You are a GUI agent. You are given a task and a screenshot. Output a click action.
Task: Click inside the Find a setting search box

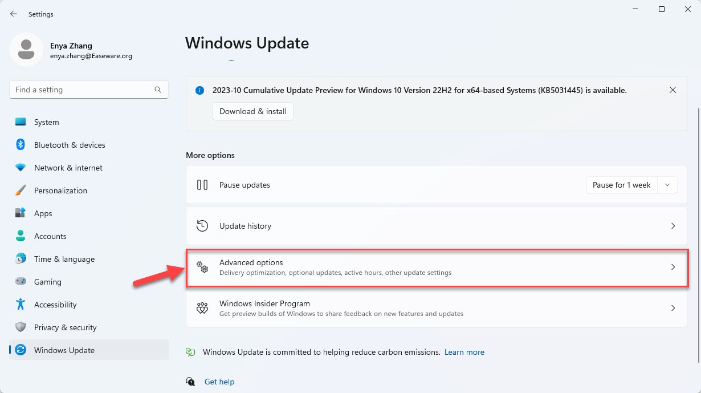pos(80,90)
